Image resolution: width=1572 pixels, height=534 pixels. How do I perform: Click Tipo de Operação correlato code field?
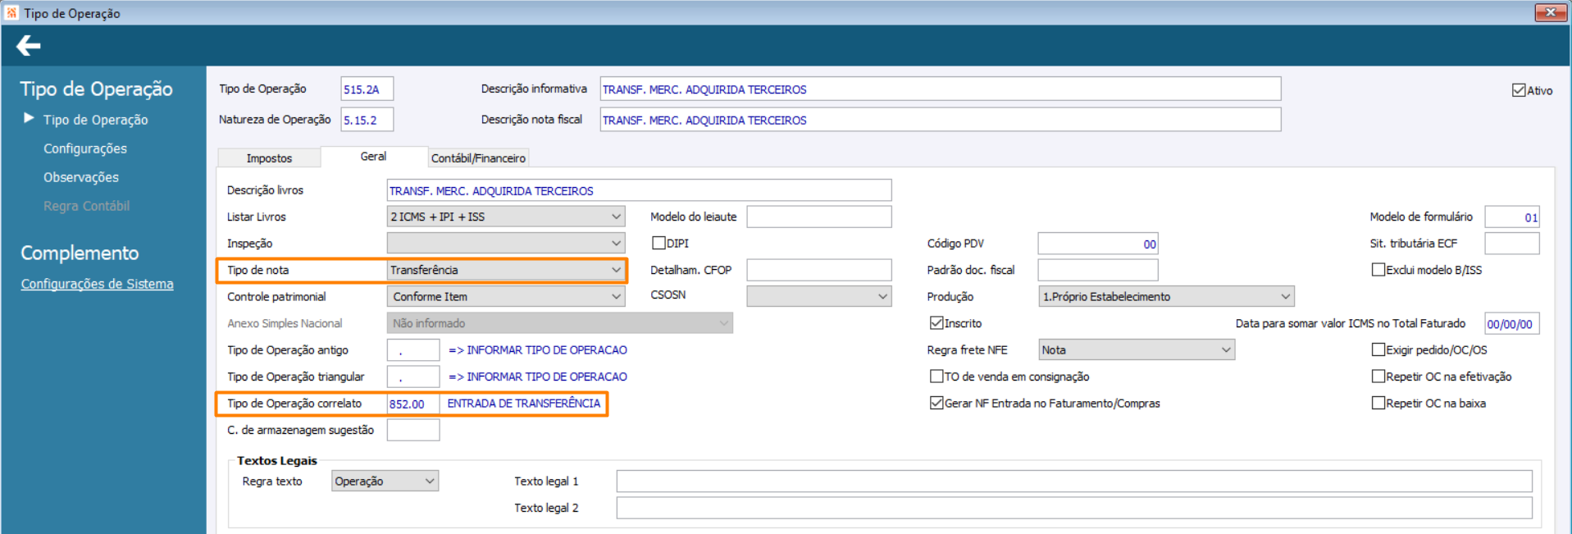click(x=413, y=404)
